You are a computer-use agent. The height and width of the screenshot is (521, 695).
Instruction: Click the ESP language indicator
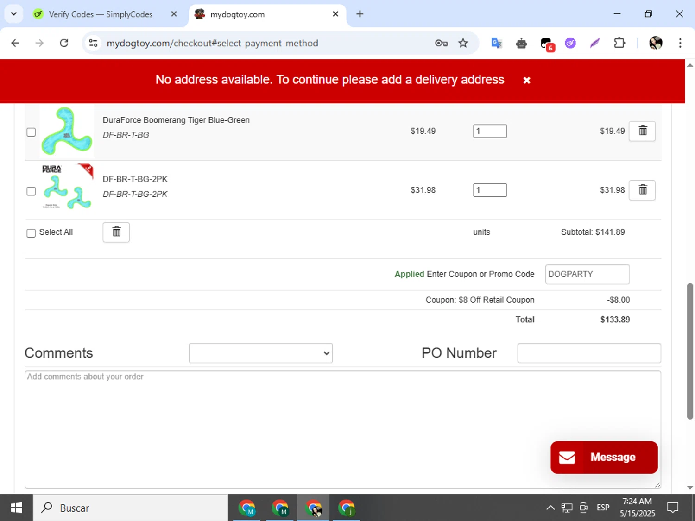point(603,508)
